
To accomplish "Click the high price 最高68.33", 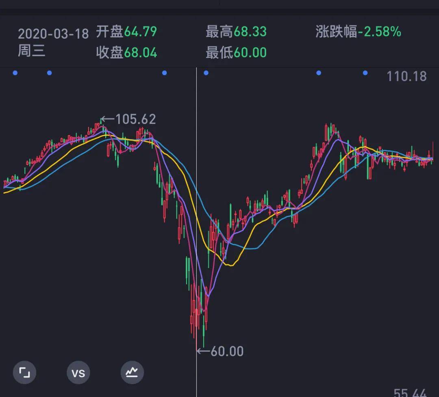I will tap(236, 32).
